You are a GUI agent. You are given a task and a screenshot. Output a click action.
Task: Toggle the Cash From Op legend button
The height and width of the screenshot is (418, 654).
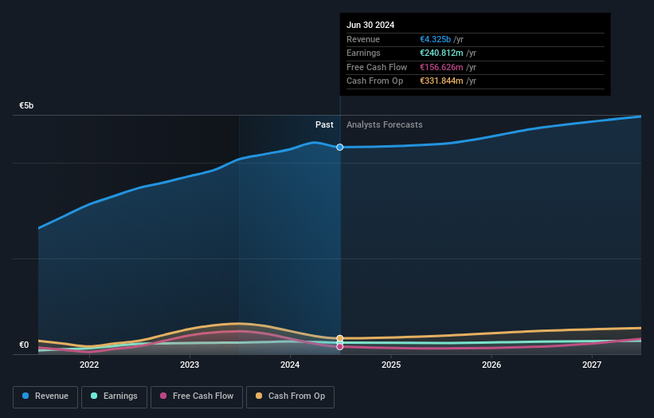point(290,396)
